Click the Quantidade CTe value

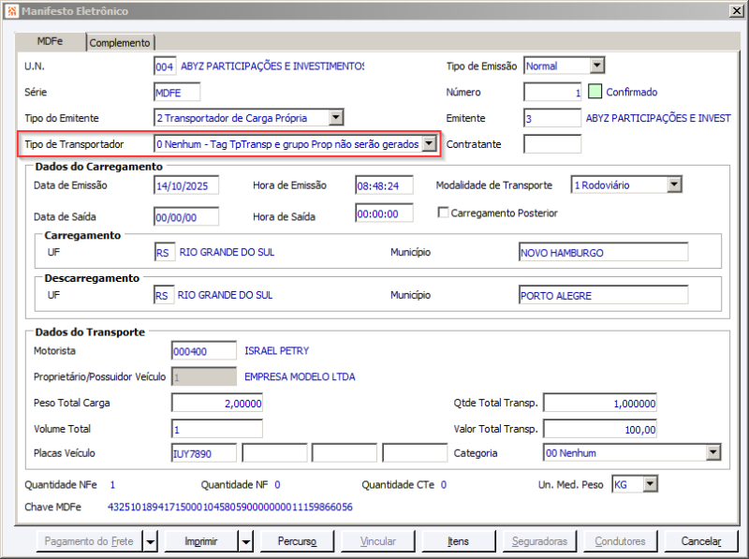tap(444, 485)
